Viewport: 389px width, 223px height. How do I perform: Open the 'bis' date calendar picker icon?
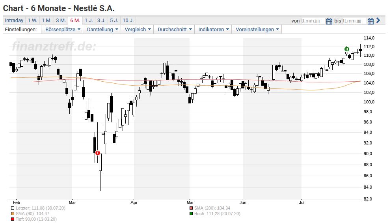[370, 21]
